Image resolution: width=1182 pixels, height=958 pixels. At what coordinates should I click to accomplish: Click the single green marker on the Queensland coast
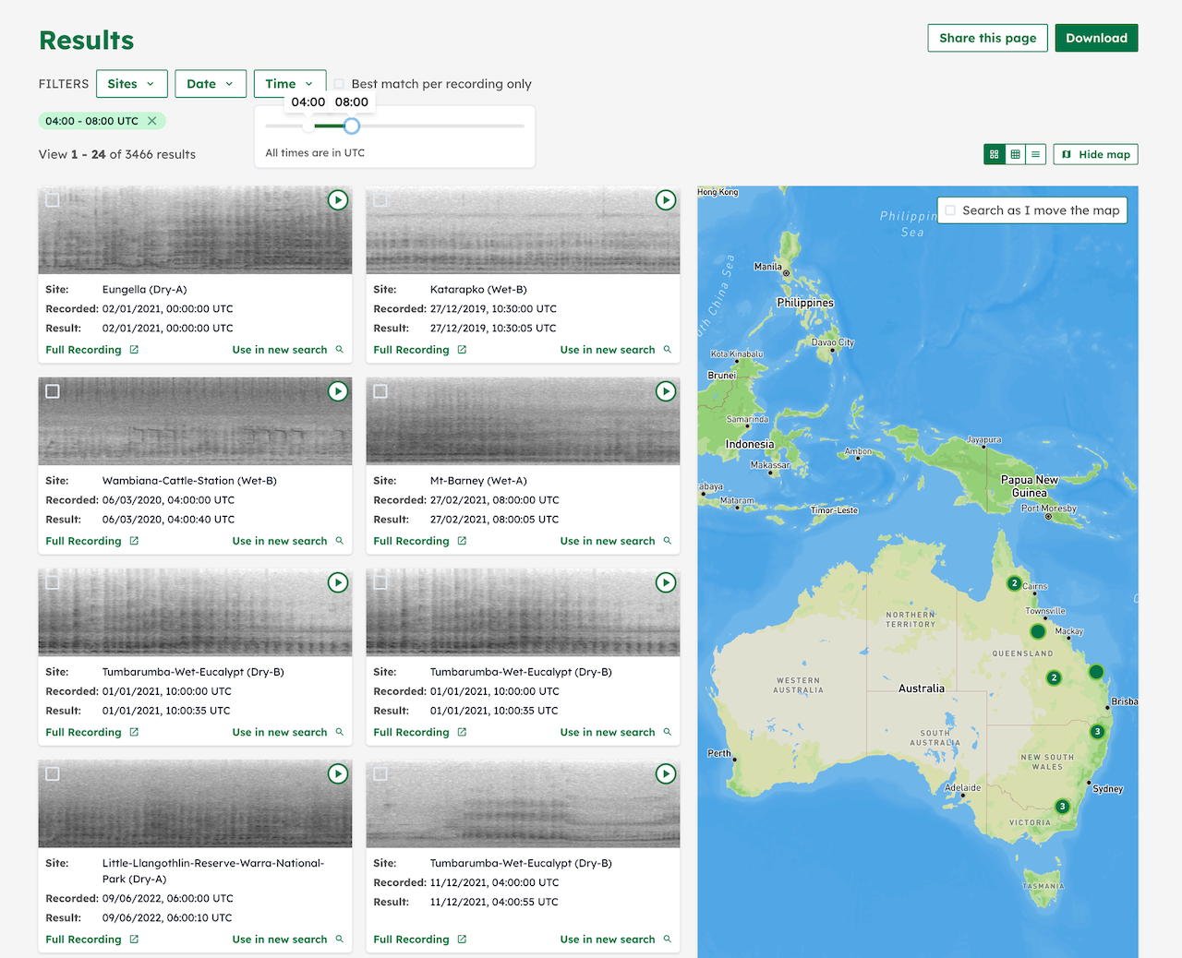(x=1096, y=671)
